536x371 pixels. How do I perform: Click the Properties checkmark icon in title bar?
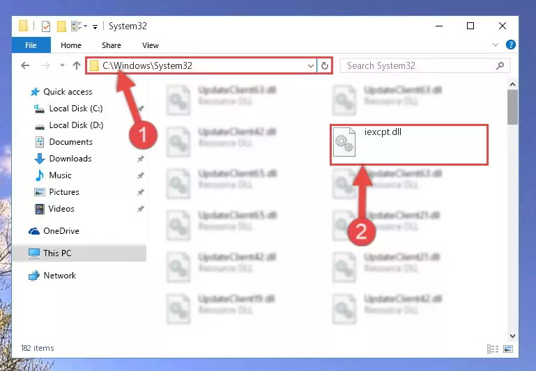[46, 26]
